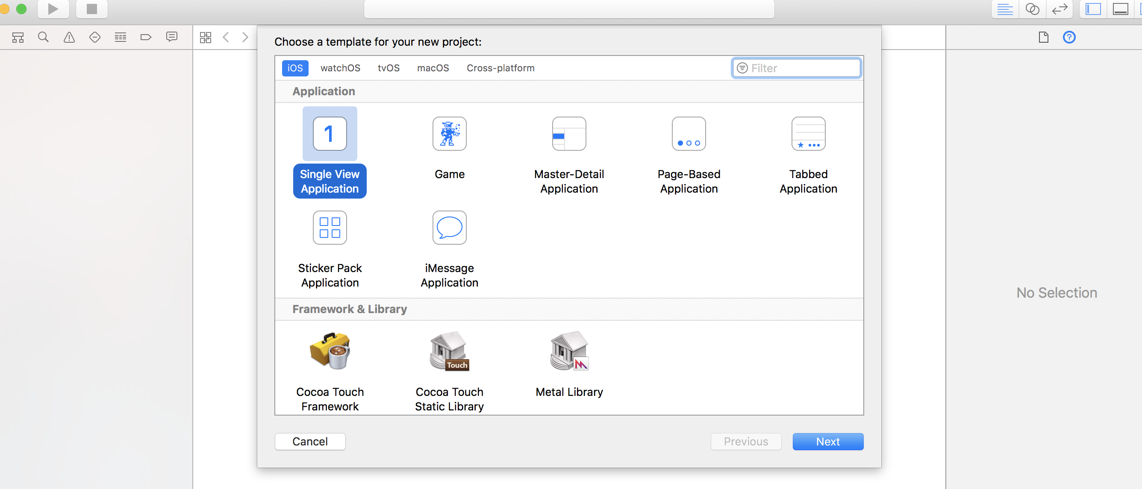The height and width of the screenshot is (489, 1142).
Task: Show the File inspector
Action: pyautogui.click(x=1044, y=37)
